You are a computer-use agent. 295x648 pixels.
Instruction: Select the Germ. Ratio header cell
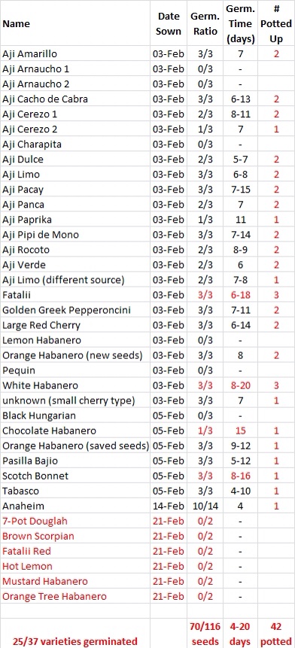205,23
